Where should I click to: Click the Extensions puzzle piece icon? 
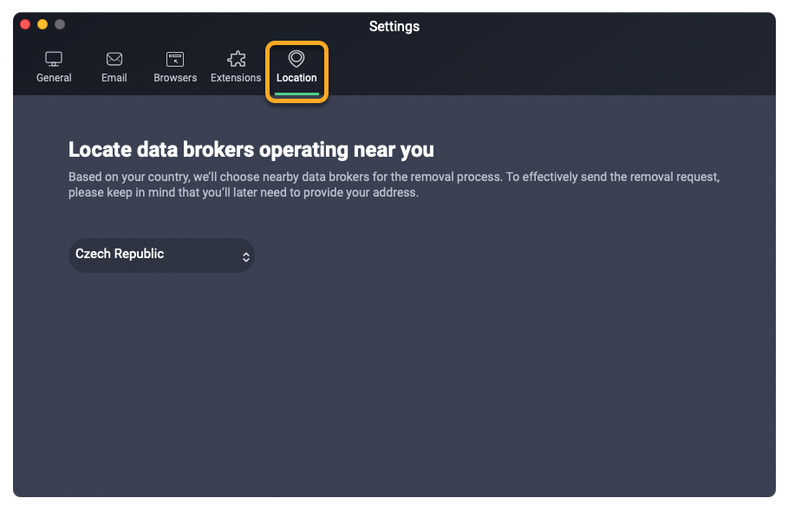236,59
